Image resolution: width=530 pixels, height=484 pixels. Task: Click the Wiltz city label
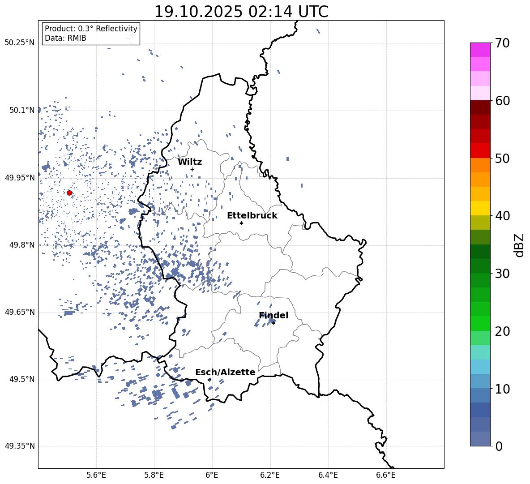click(190, 162)
